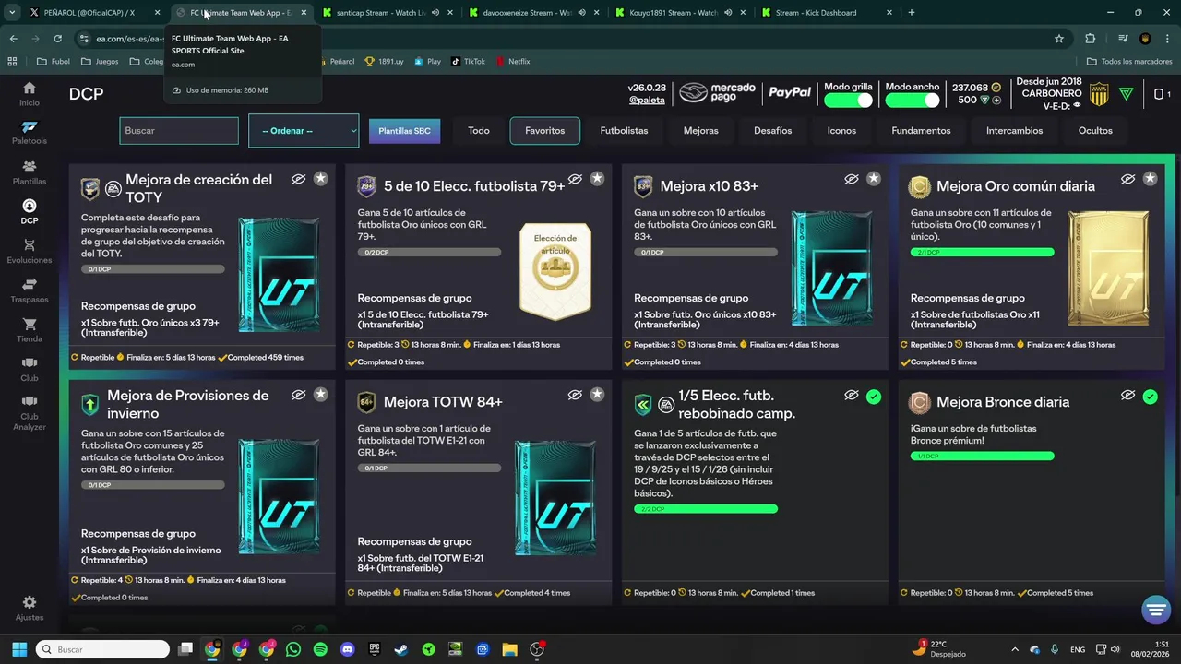Click the Plantillas SBC button
Image resolution: width=1181 pixels, height=664 pixels.
[x=404, y=131]
